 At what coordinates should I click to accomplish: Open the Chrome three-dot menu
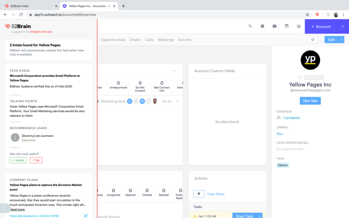pyautogui.click(x=344, y=14)
